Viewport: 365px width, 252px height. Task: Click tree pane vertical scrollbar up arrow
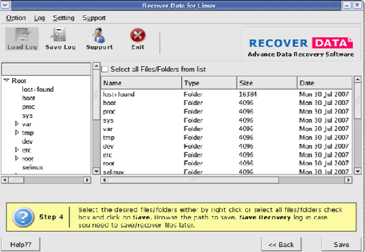96,66
